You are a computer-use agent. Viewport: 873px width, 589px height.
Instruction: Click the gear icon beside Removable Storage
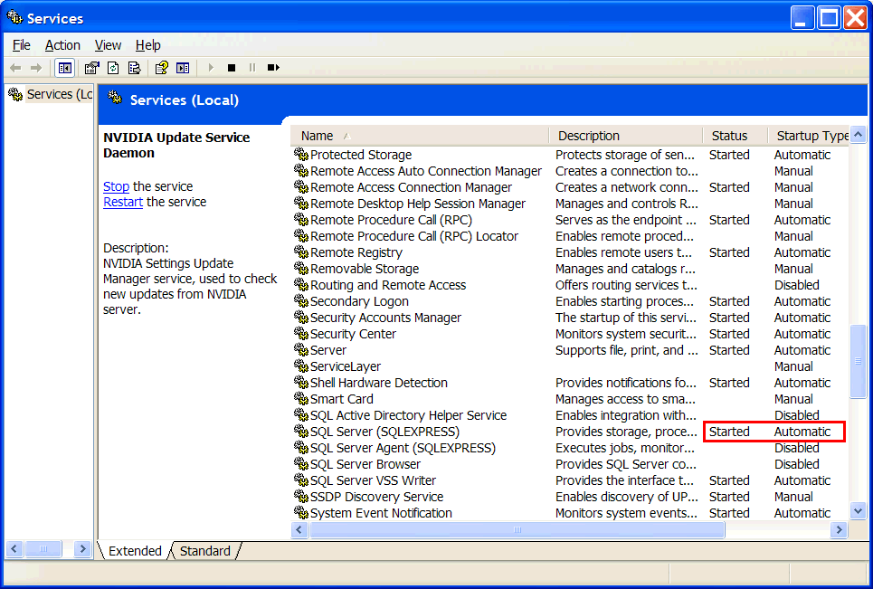point(301,269)
